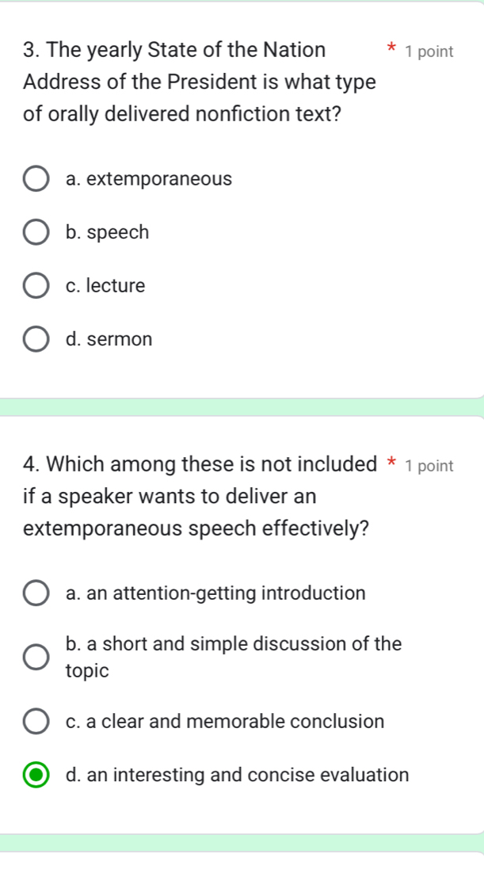
Task: Click the '1 point' label on question 4
Action: [x=429, y=467]
